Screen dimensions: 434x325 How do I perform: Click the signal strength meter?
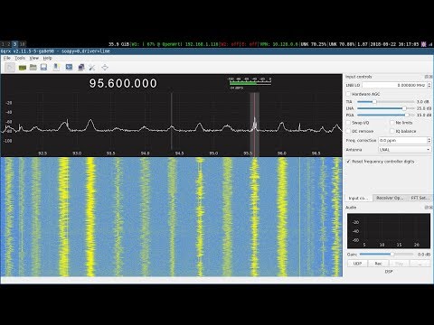250,83
